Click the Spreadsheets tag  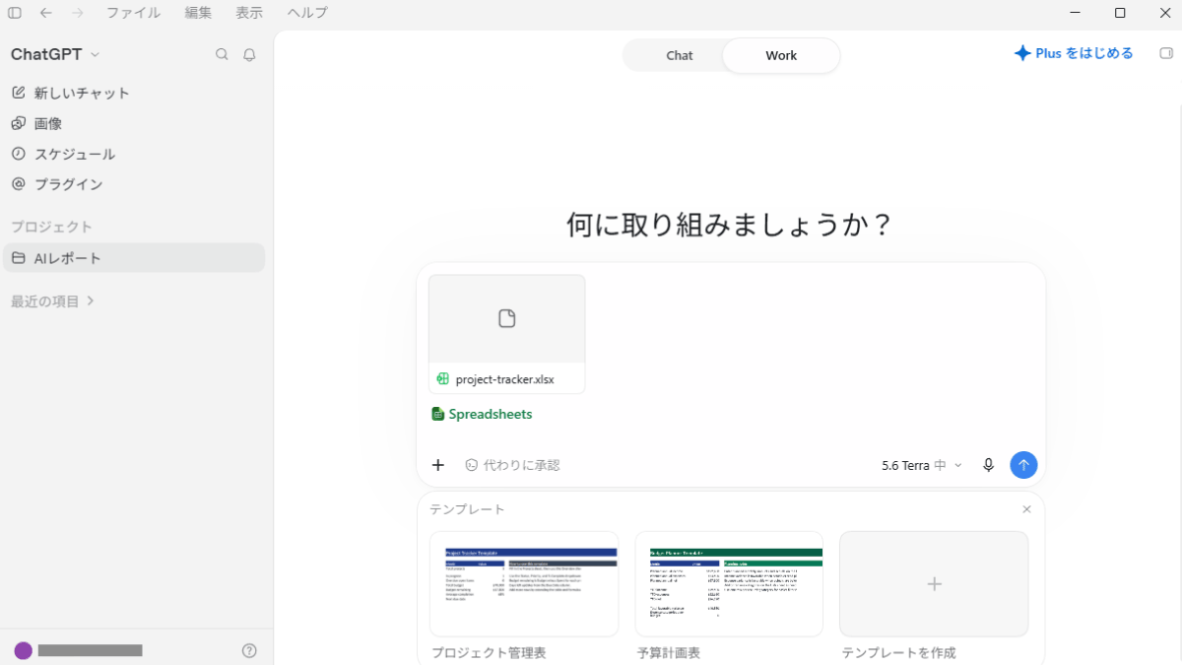point(482,414)
